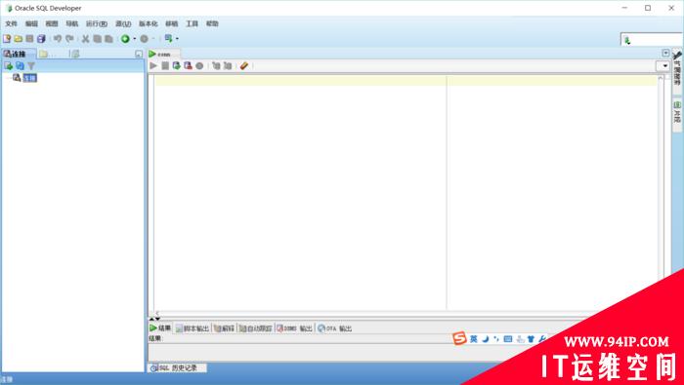Click the Undo arrow icon
The image size is (684, 385).
57,39
